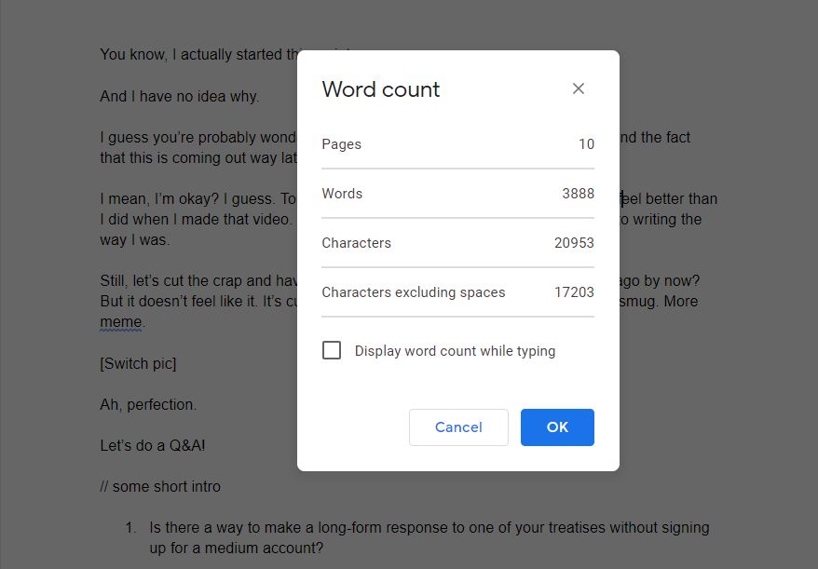Click the "Let's do a Q&A!" line

pyautogui.click(x=153, y=446)
